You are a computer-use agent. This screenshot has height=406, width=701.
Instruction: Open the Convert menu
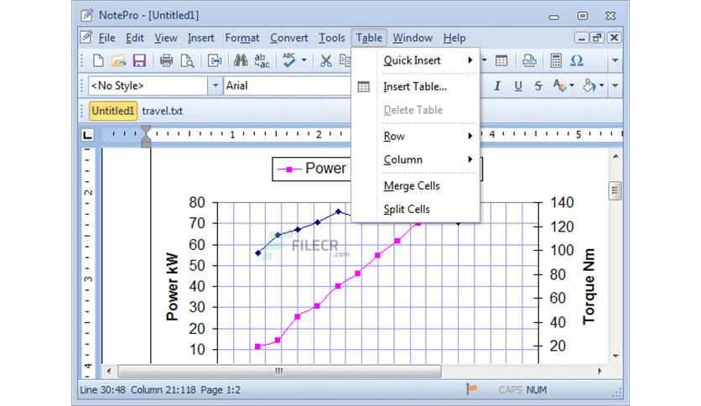(288, 38)
